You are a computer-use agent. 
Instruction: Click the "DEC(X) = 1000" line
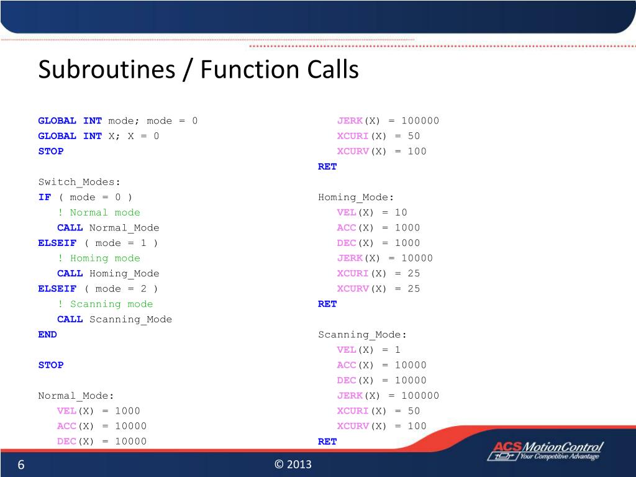pos(378,243)
